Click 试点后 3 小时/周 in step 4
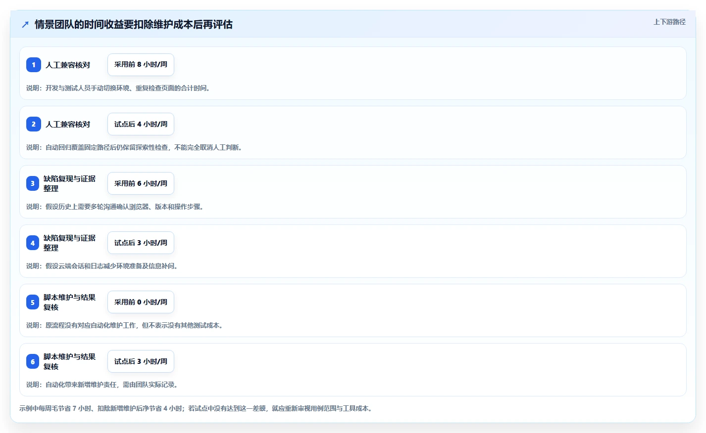 point(141,243)
